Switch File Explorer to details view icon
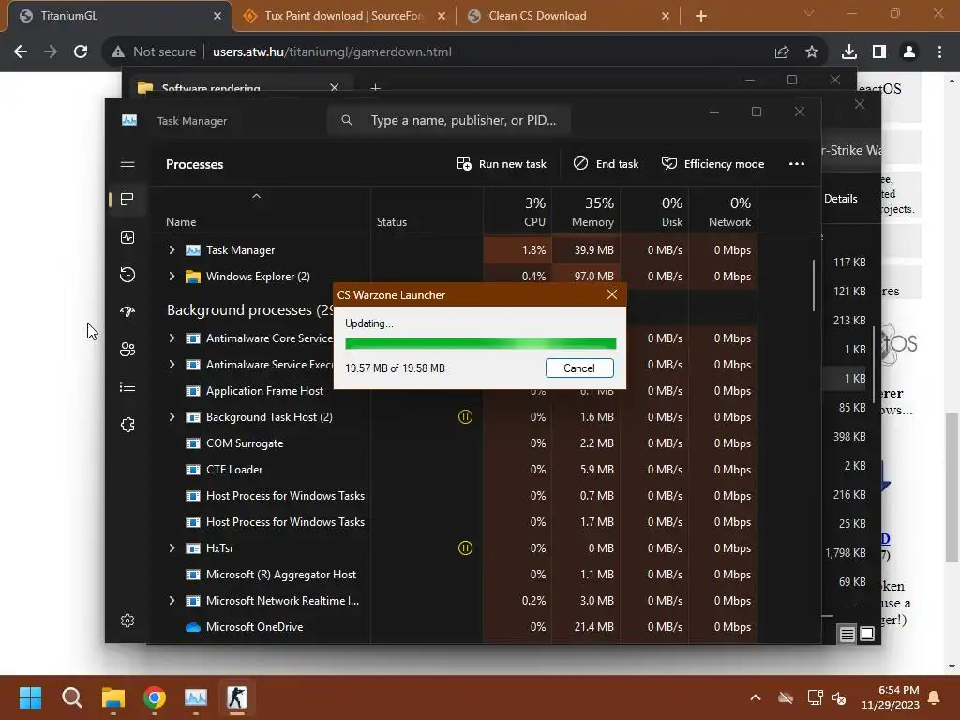 847,635
